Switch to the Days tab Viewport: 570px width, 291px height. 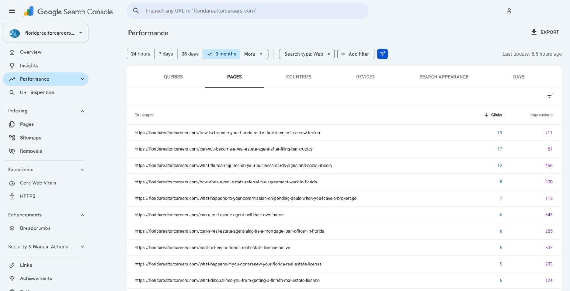(518, 77)
